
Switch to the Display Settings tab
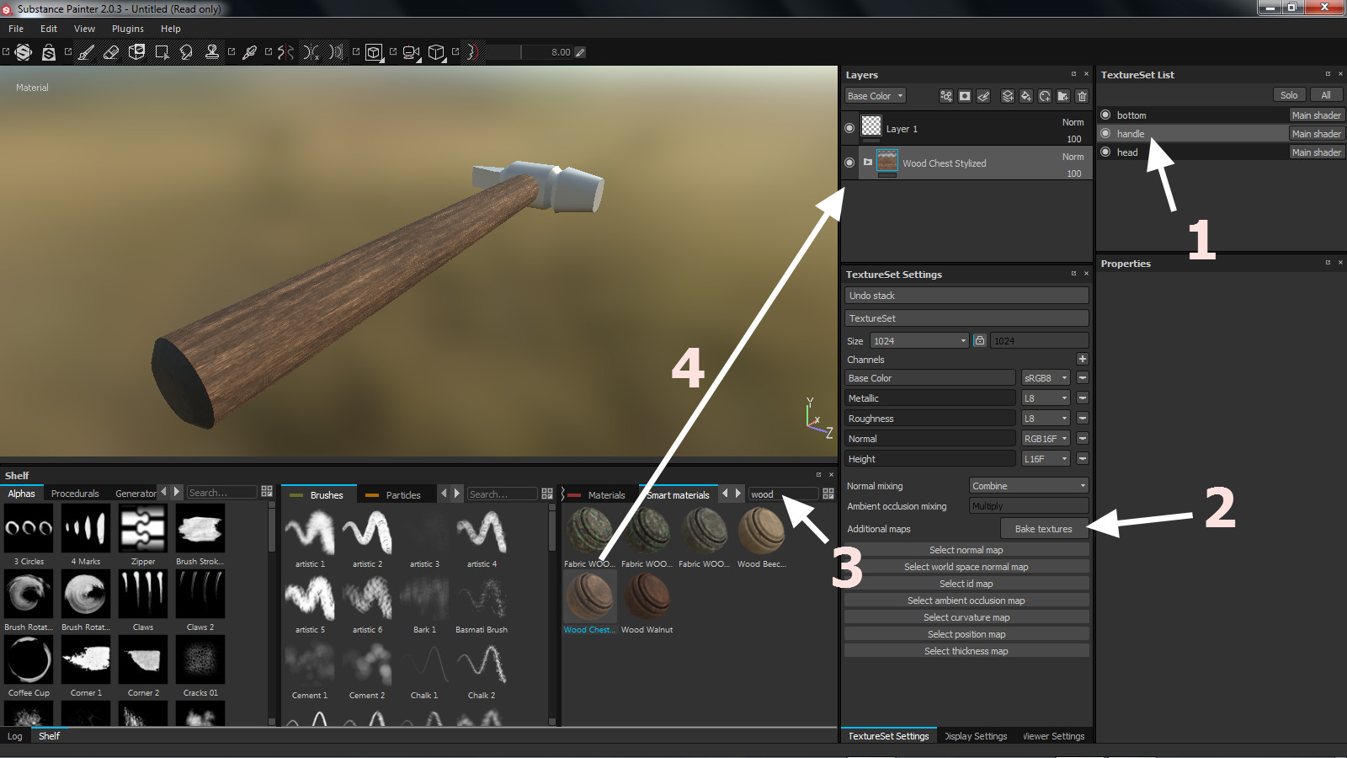976,736
